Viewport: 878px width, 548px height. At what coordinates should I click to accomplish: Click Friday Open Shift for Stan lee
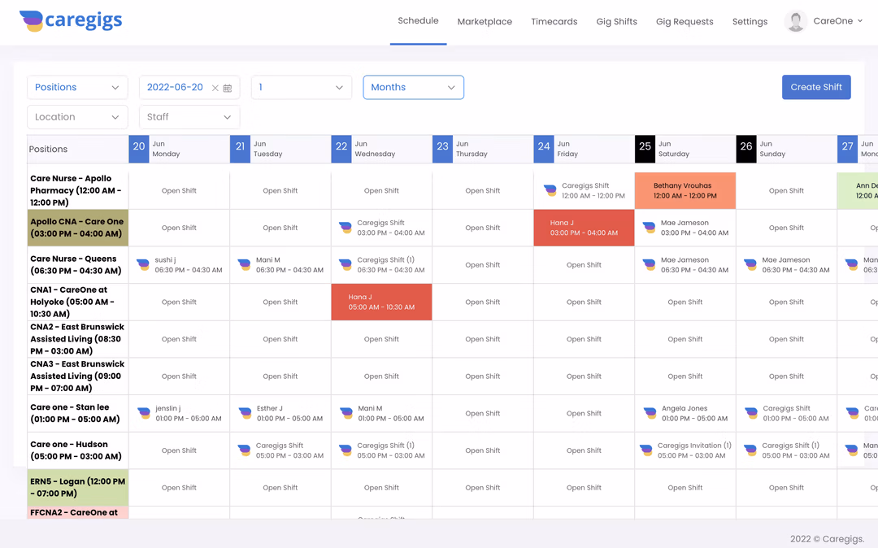point(584,413)
